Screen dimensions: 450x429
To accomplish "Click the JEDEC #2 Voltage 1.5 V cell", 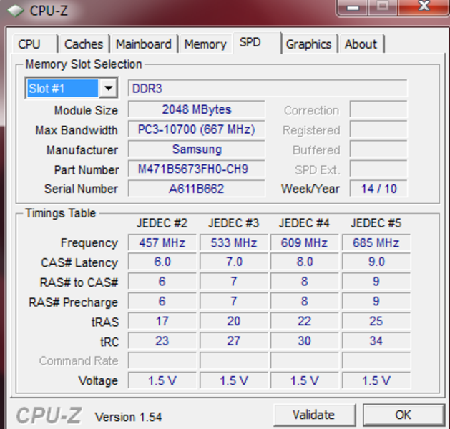I will 162,380.
